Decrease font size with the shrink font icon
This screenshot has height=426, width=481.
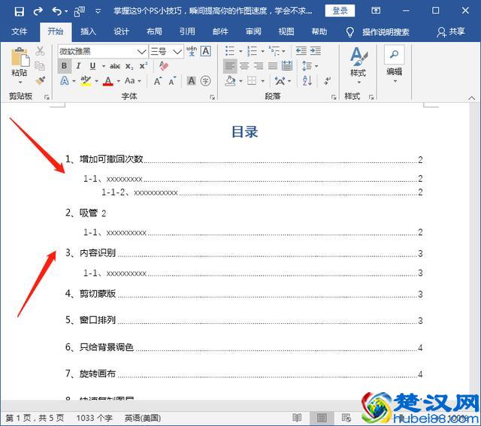[172, 81]
